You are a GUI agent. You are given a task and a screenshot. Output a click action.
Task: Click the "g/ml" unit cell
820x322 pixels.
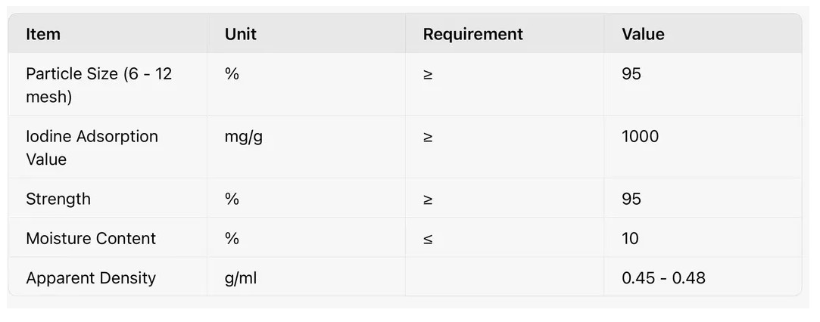pyautogui.click(x=241, y=277)
